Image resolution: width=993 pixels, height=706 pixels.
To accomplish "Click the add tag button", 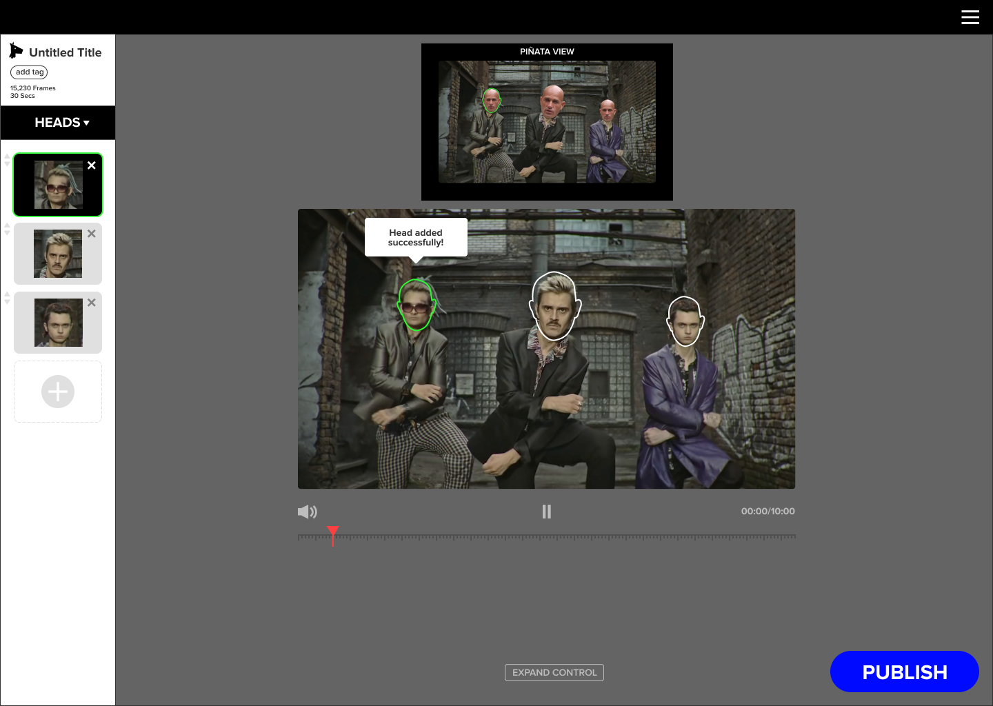I will [29, 72].
